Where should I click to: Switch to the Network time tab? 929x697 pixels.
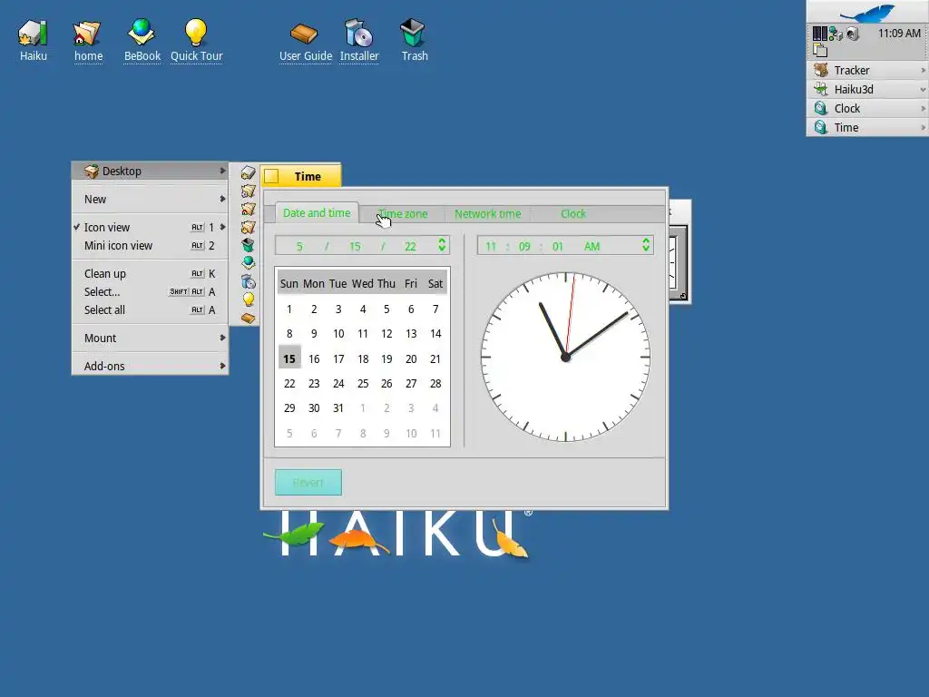click(487, 214)
